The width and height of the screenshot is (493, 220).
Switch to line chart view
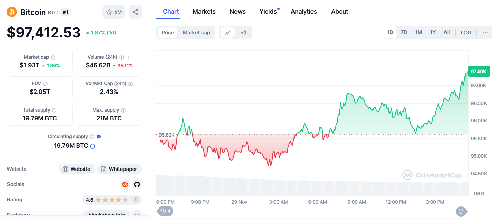coord(228,33)
